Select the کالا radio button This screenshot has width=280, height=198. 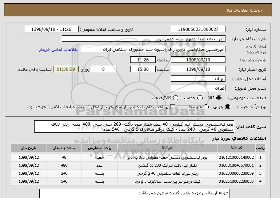tap(219, 98)
